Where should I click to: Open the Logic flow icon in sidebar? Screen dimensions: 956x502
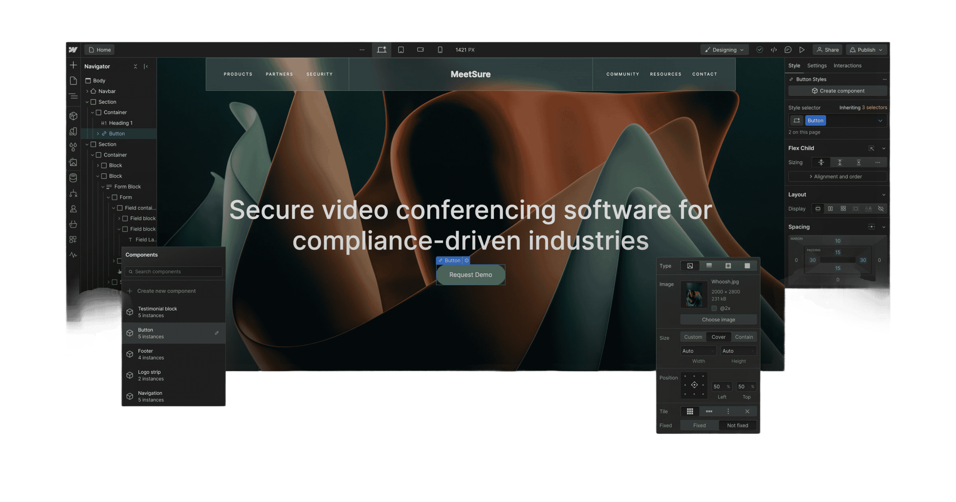tap(73, 193)
